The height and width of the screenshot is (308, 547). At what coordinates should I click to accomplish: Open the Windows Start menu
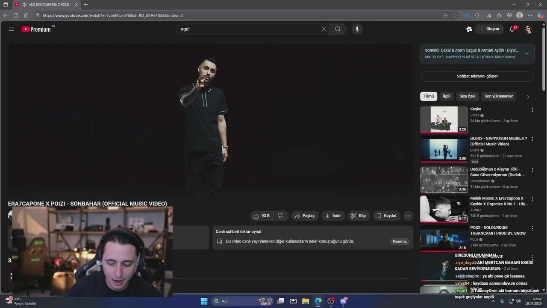pos(204,301)
